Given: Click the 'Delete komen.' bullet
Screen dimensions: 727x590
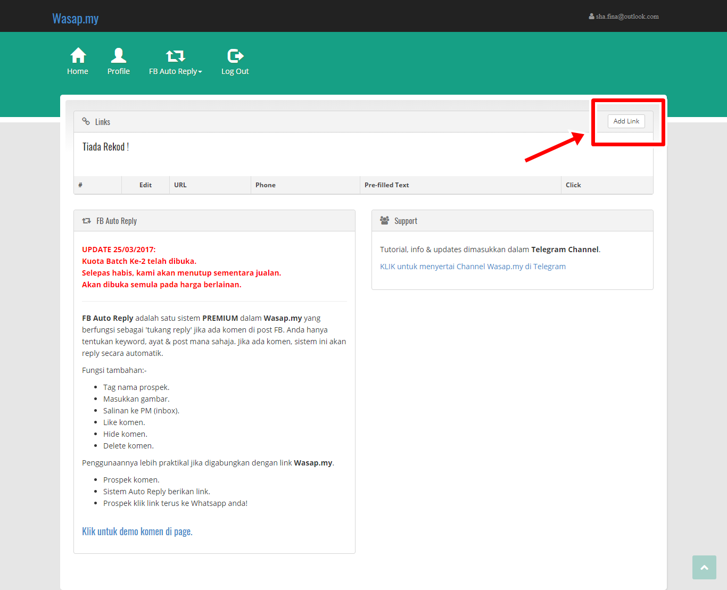Looking at the screenshot, I should click(x=128, y=446).
